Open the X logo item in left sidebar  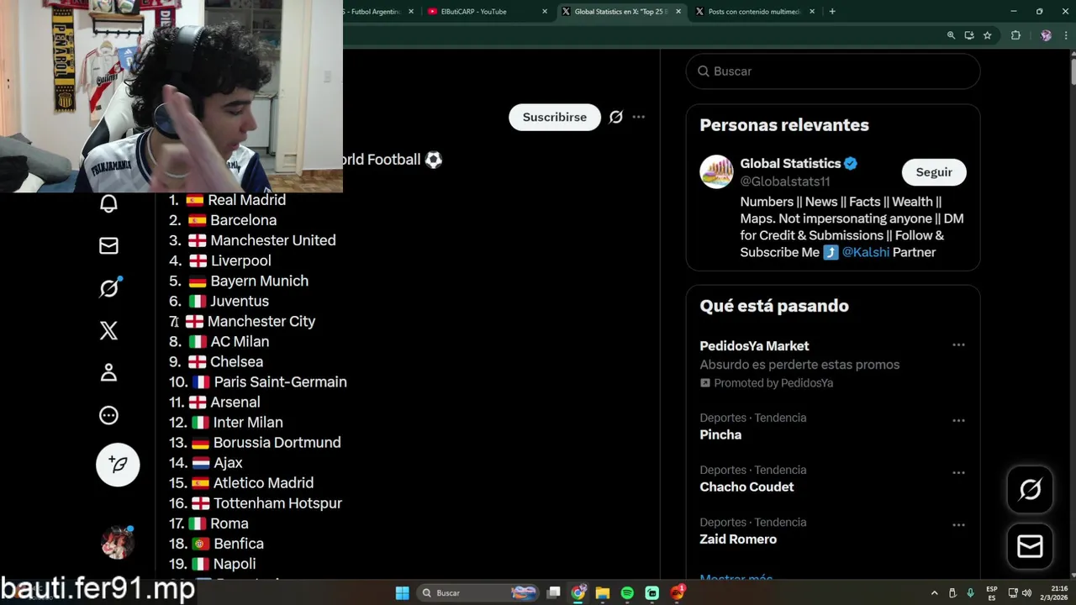108,330
